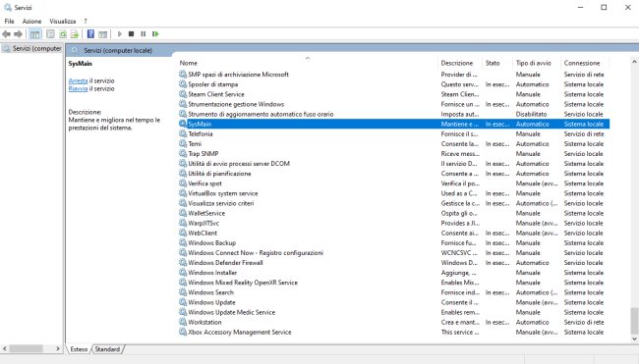Start the service with the play icon
Image resolution: width=639 pixels, height=364 pixels.
[119, 34]
